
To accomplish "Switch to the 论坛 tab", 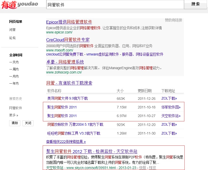I will [12, 38].
